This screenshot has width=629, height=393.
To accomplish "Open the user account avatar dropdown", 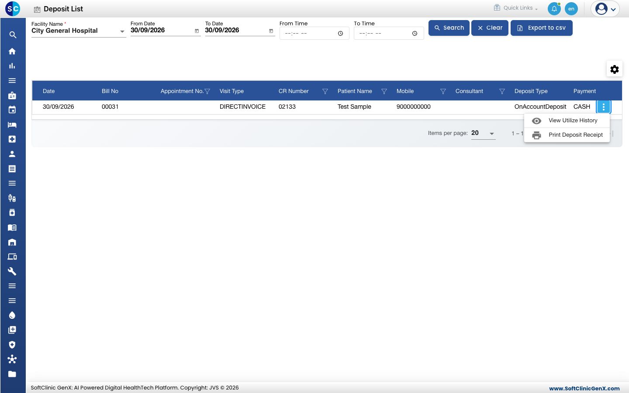I will [x=605, y=9].
